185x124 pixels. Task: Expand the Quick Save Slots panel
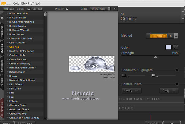point(151,99)
